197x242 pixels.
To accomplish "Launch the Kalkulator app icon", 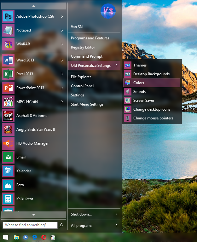I will pyautogui.click(x=8, y=199).
